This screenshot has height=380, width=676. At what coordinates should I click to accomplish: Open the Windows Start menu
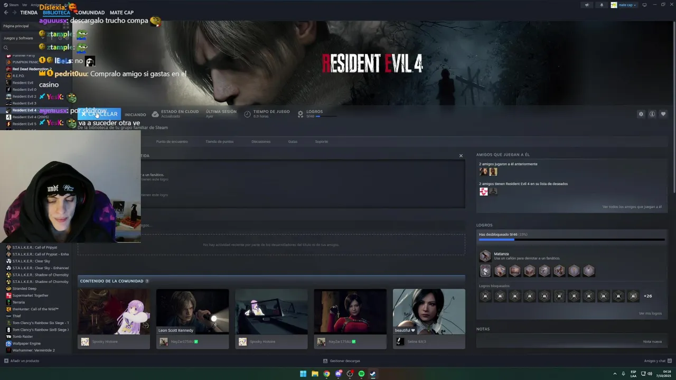pyautogui.click(x=303, y=374)
